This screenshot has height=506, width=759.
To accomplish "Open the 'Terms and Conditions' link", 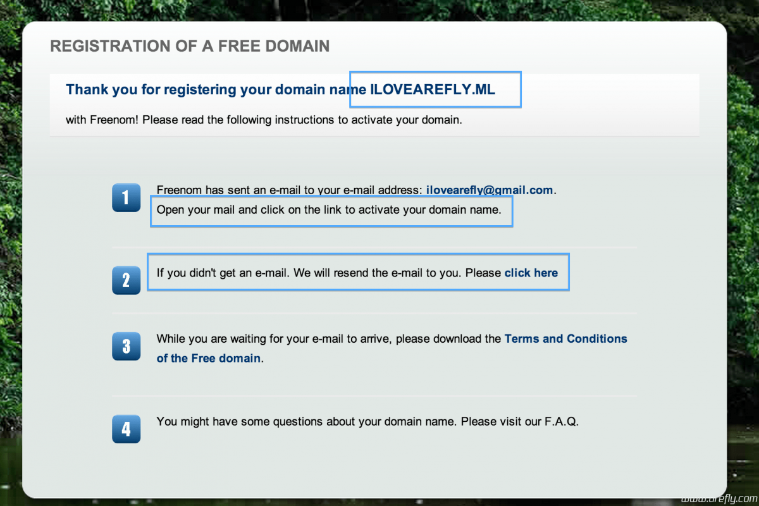I will tap(565, 338).
